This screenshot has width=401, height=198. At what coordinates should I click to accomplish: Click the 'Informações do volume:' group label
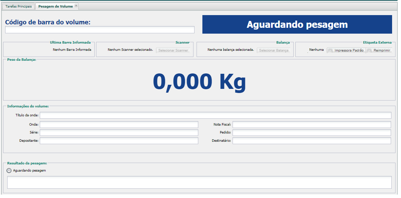[28, 106]
